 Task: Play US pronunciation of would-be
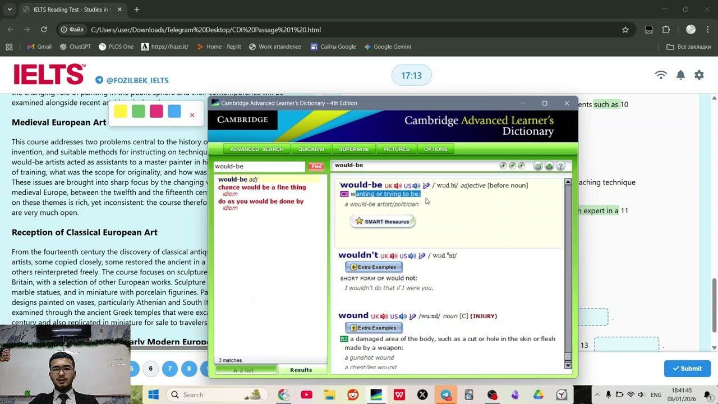416,186
